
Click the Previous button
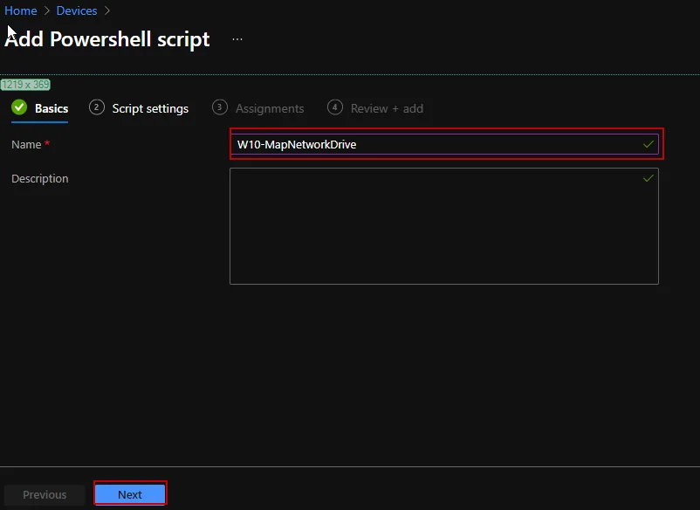[45, 494]
